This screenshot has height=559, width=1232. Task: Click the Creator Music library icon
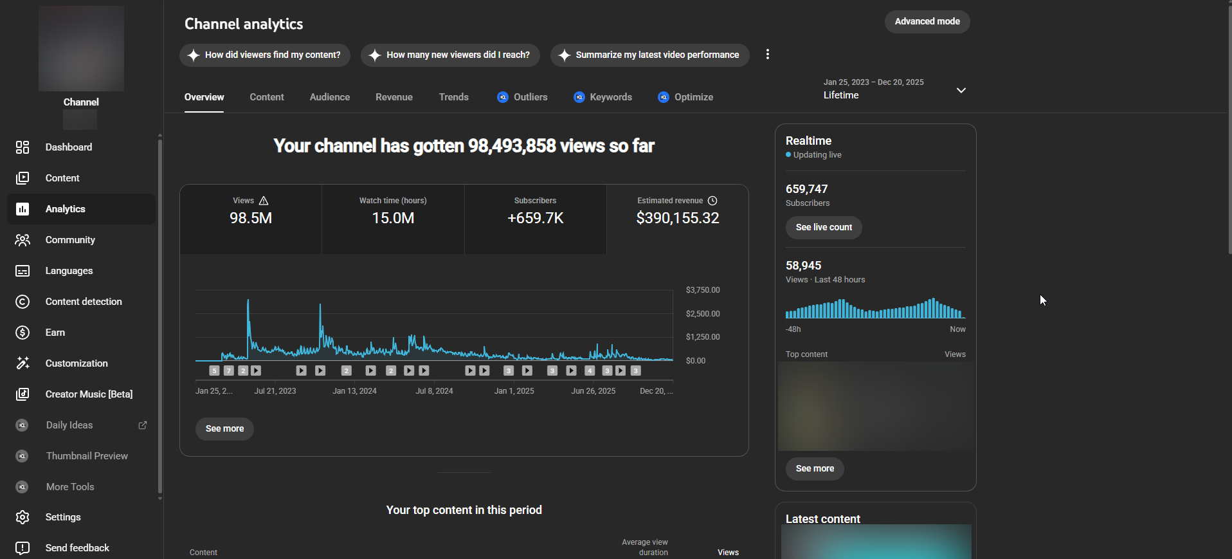point(23,394)
